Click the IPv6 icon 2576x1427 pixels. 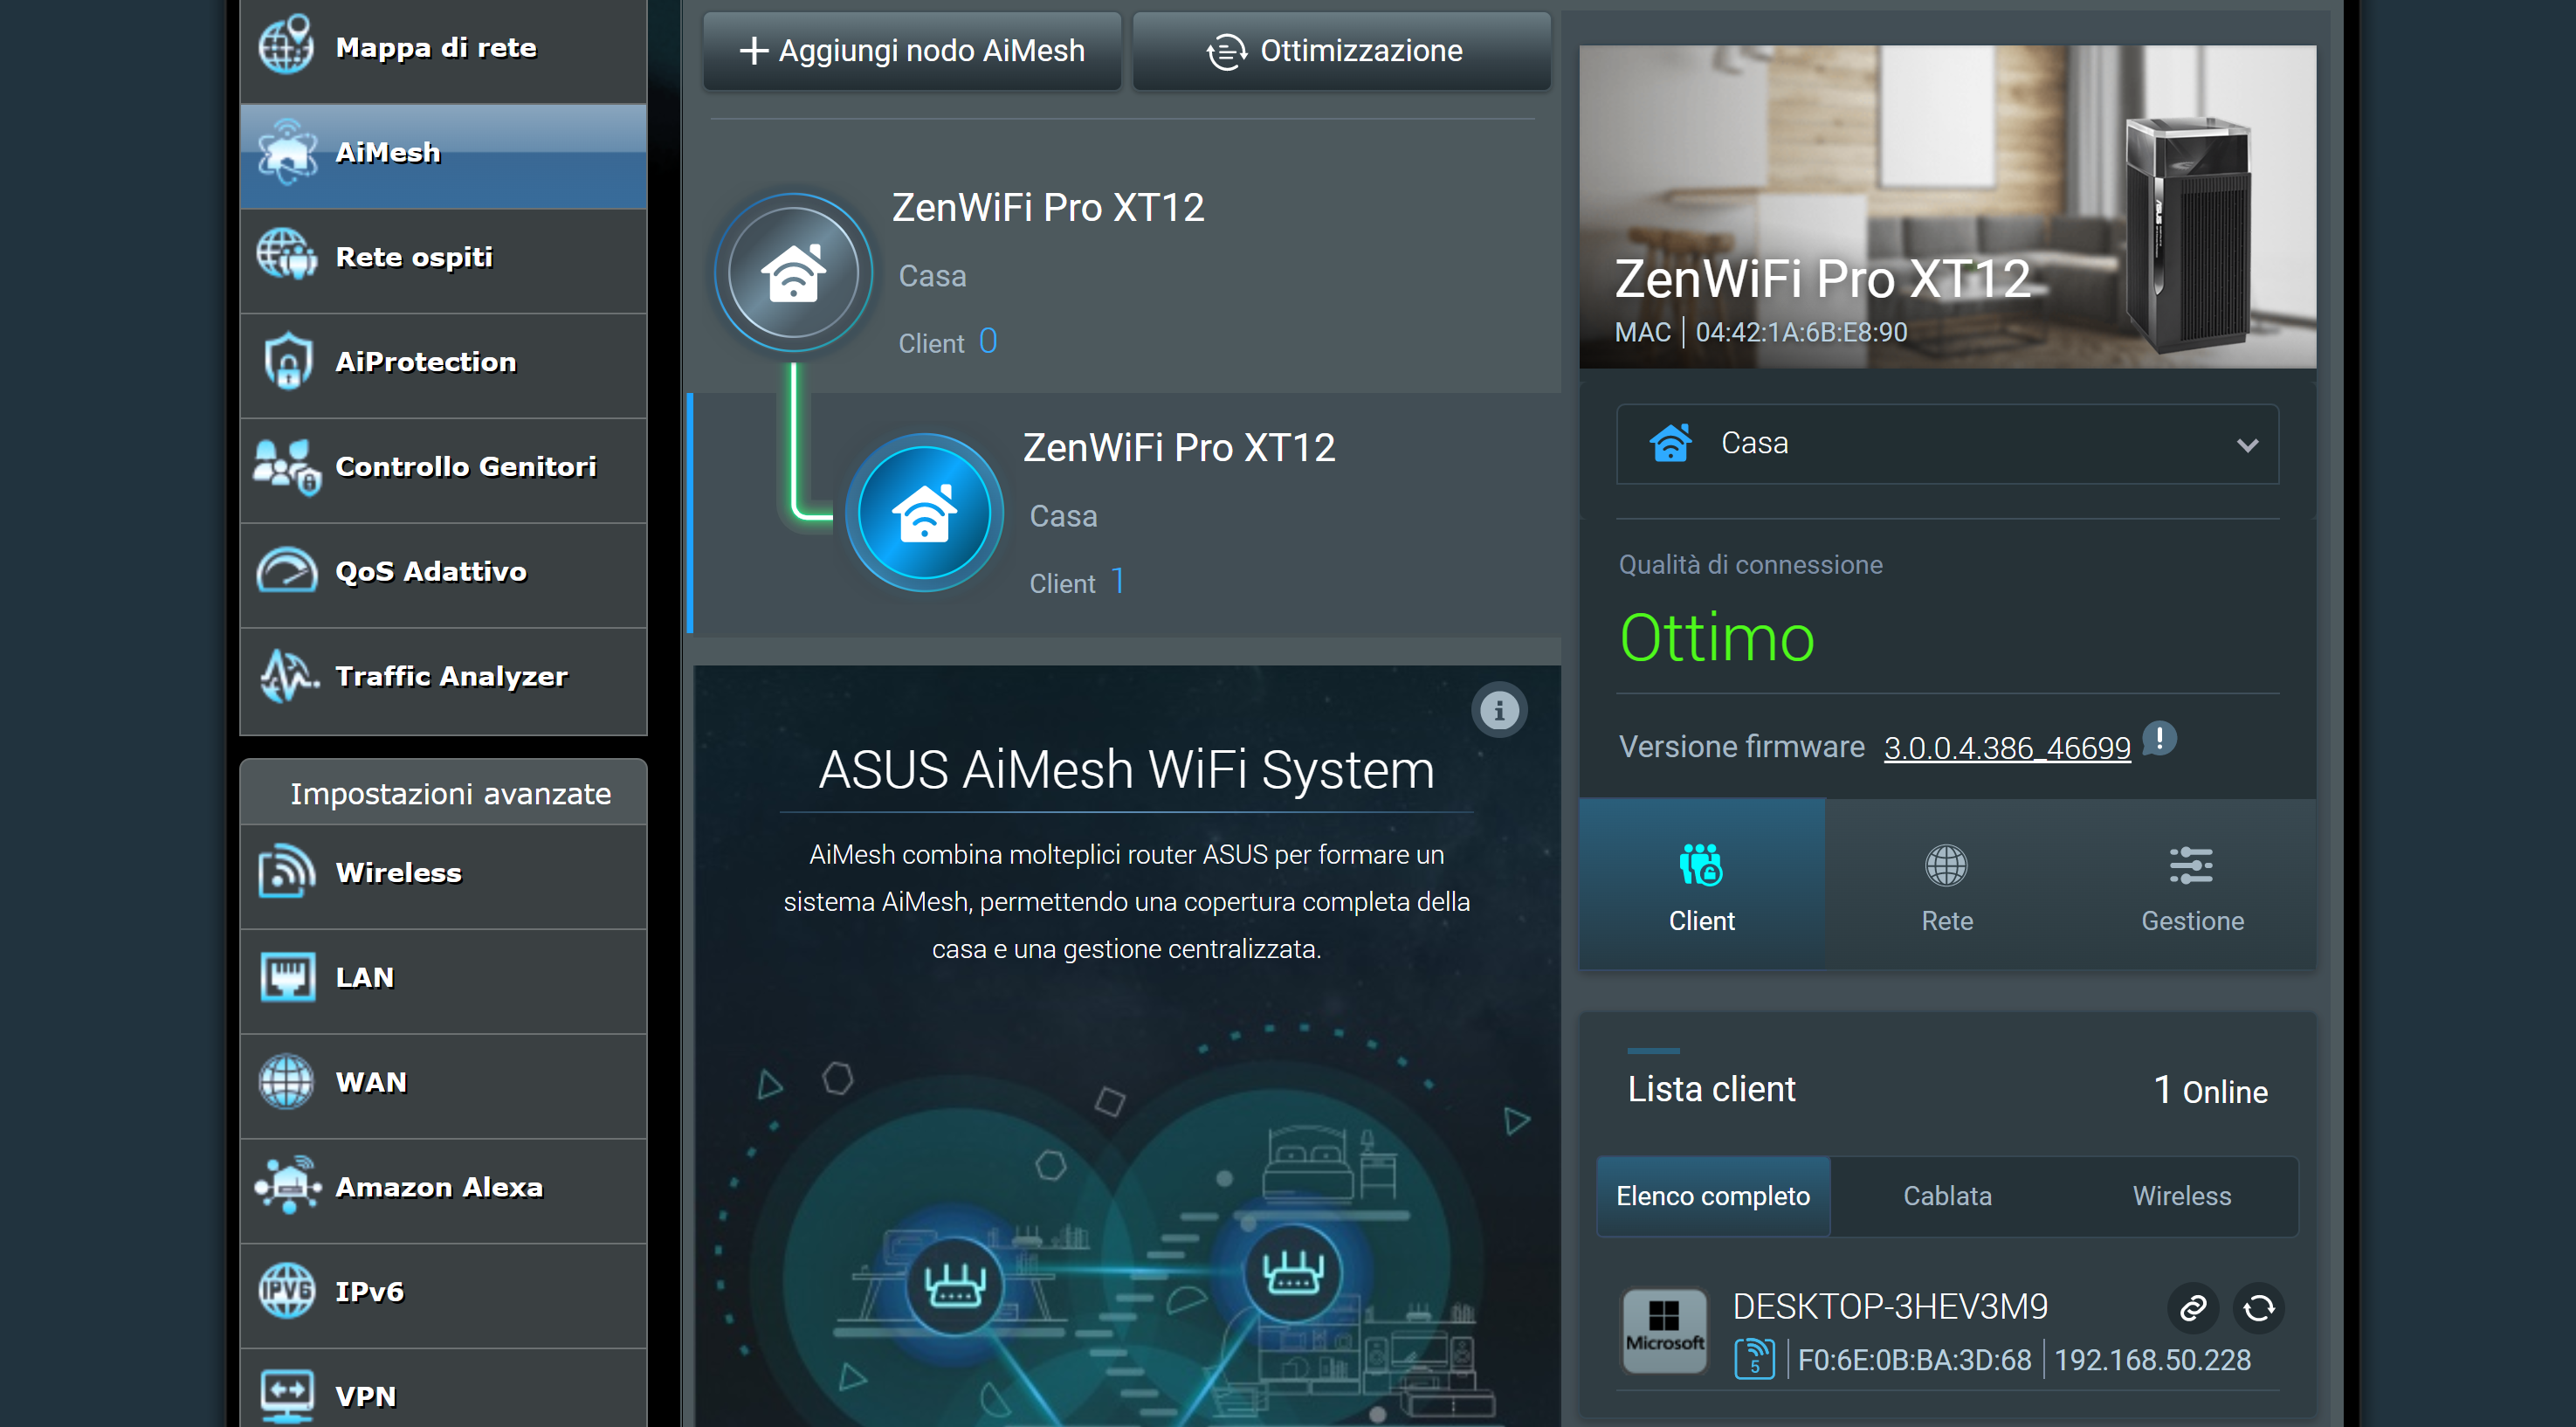(x=286, y=1291)
